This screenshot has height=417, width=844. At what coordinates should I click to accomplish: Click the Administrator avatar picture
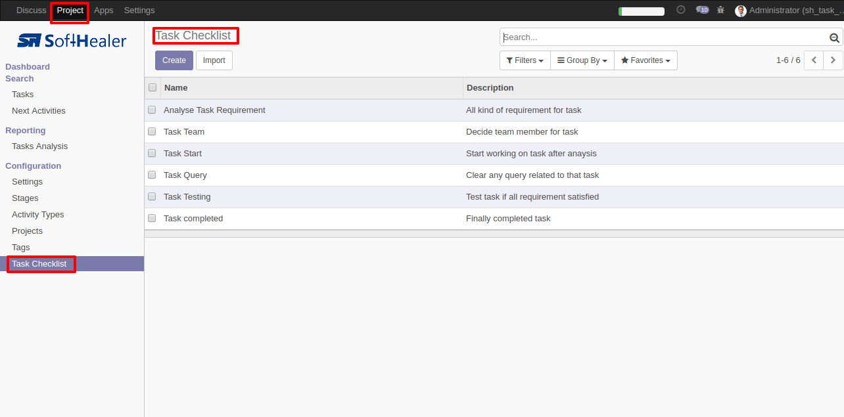coord(741,11)
